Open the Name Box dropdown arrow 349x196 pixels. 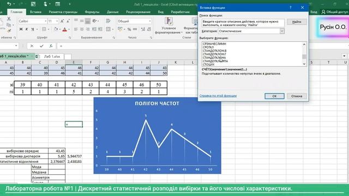16,46
